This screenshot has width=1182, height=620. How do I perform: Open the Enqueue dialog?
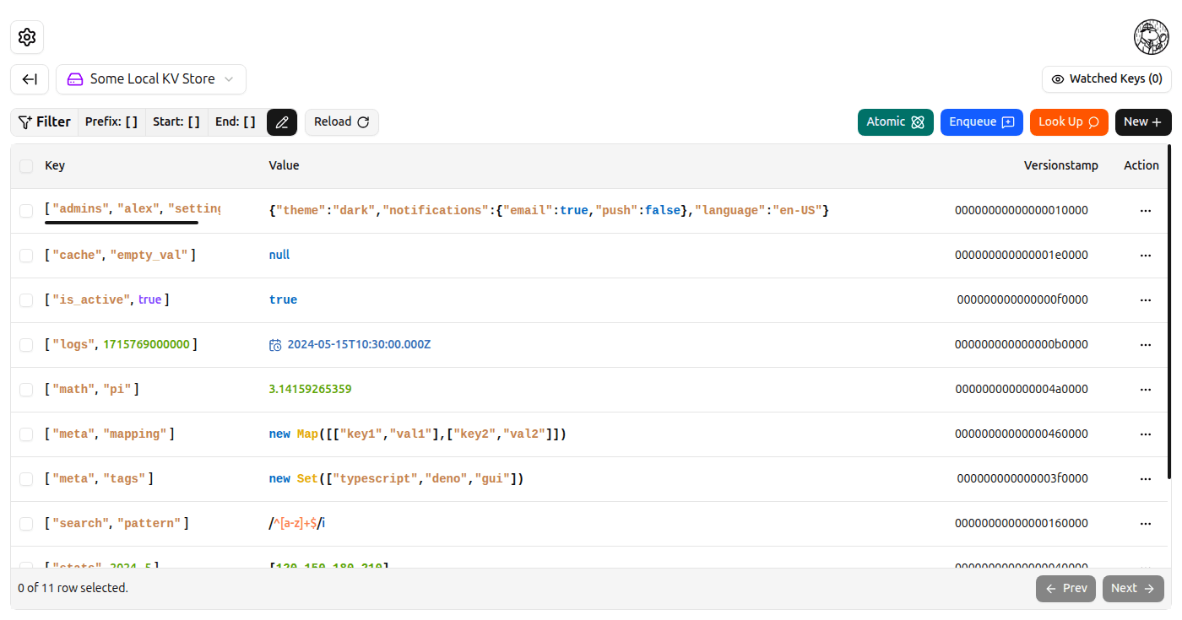(x=982, y=122)
